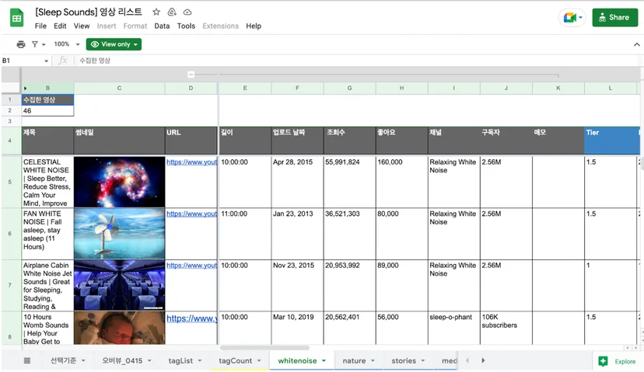Open the zoom 100% dropdown
The height and width of the screenshot is (372, 644).
tap(67, 44)
